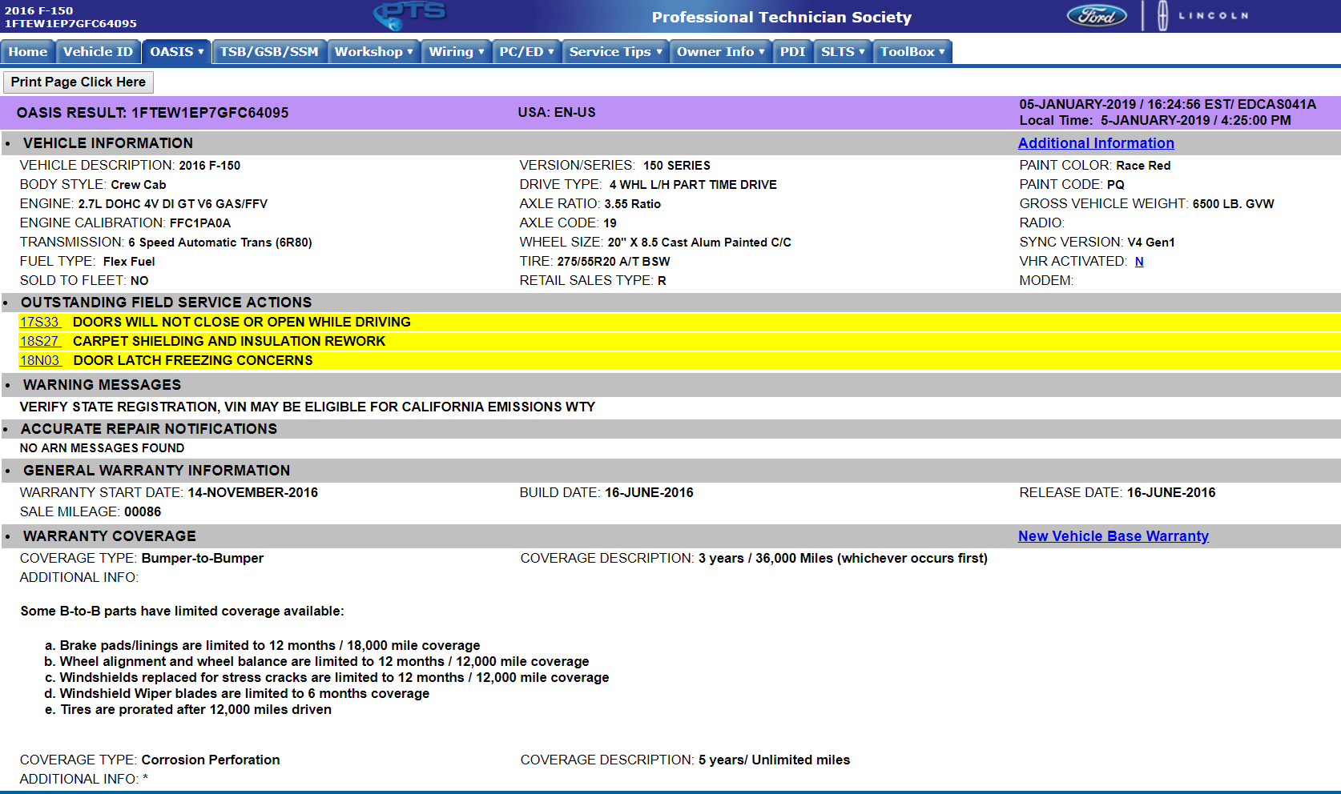Open New Vehicle Base Warranty link
The height and width of the screenshot is (794, 1341).
pyautogui.click(x=1113, y=536)
